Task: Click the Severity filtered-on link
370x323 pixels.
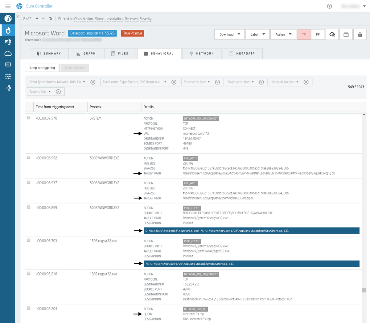Action: click(x=146, y=19)
